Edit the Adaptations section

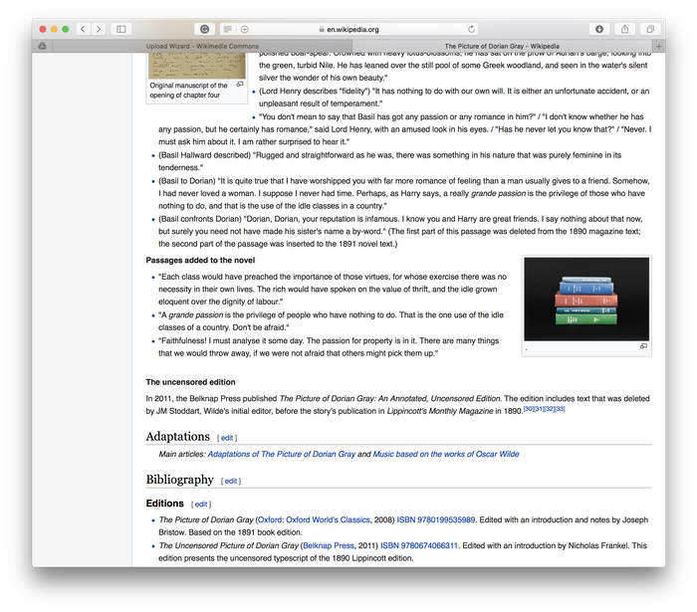click(x=227, y=438)
